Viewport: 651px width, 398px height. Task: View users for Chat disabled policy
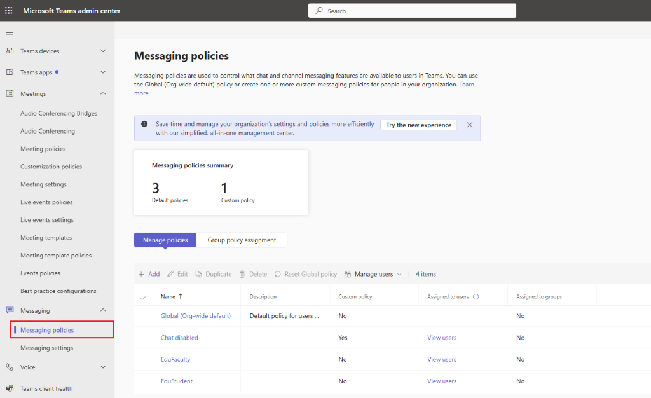tap(442, 338)
